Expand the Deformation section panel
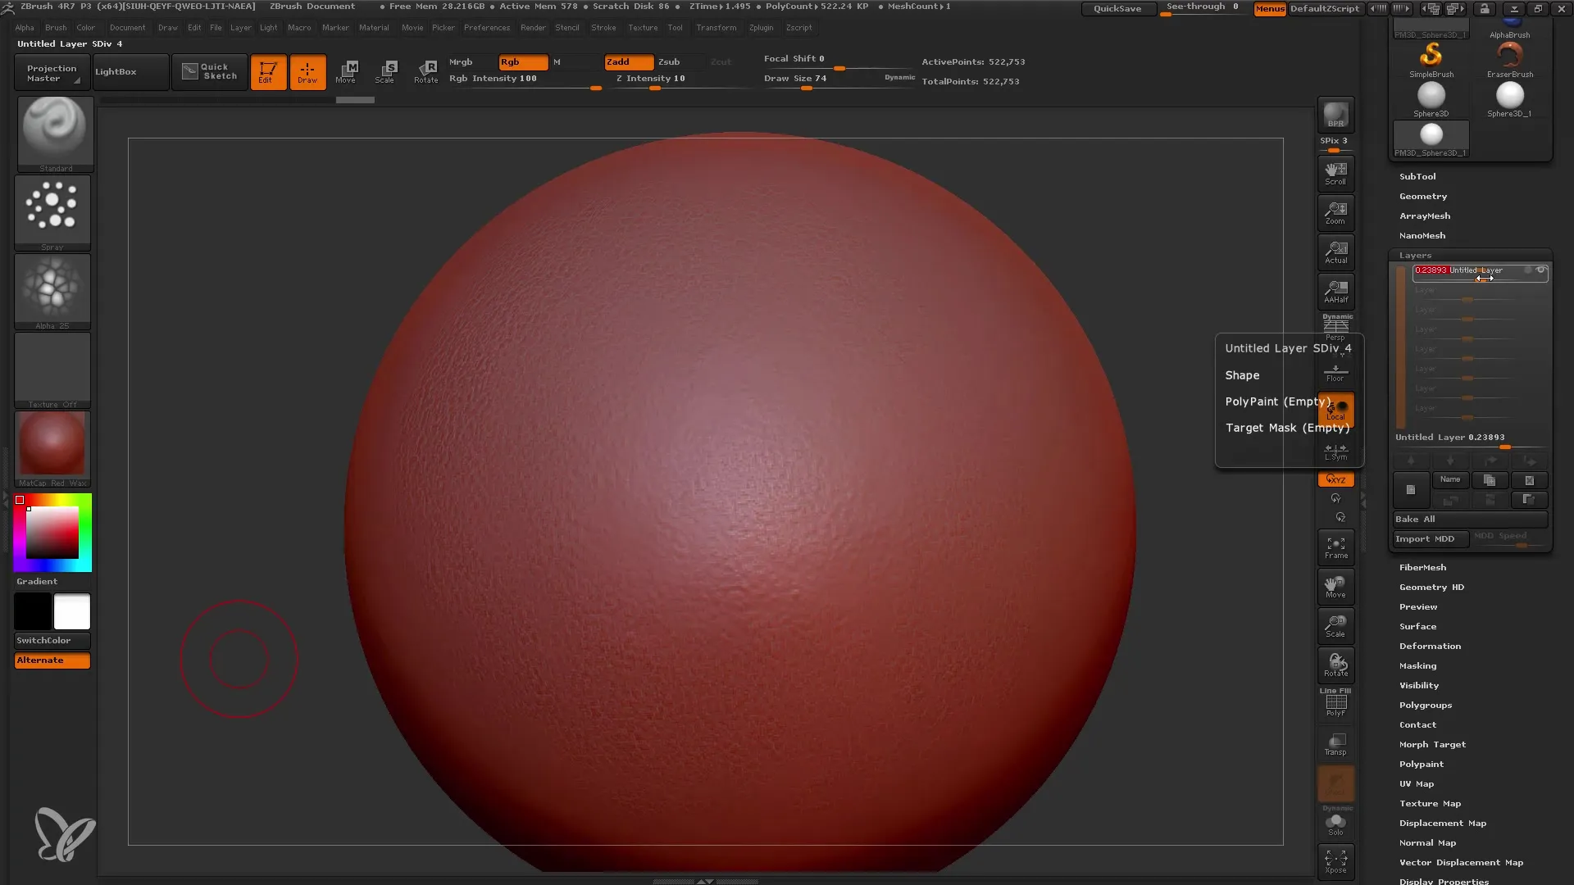Viewport: 1574px width, 885px height. pos(1429,647)
